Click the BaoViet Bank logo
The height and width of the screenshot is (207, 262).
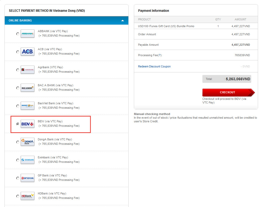pos(28,106)
